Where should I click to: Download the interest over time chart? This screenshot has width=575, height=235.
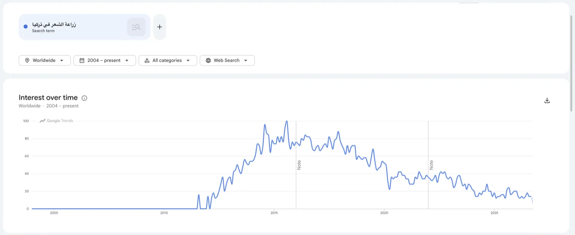click(547, 100)
